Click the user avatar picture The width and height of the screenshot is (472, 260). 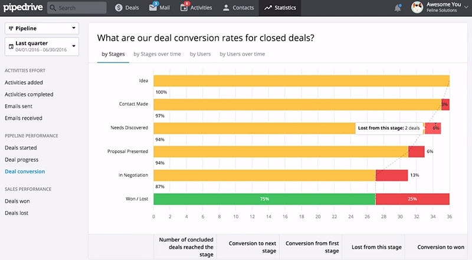[417, 8]
